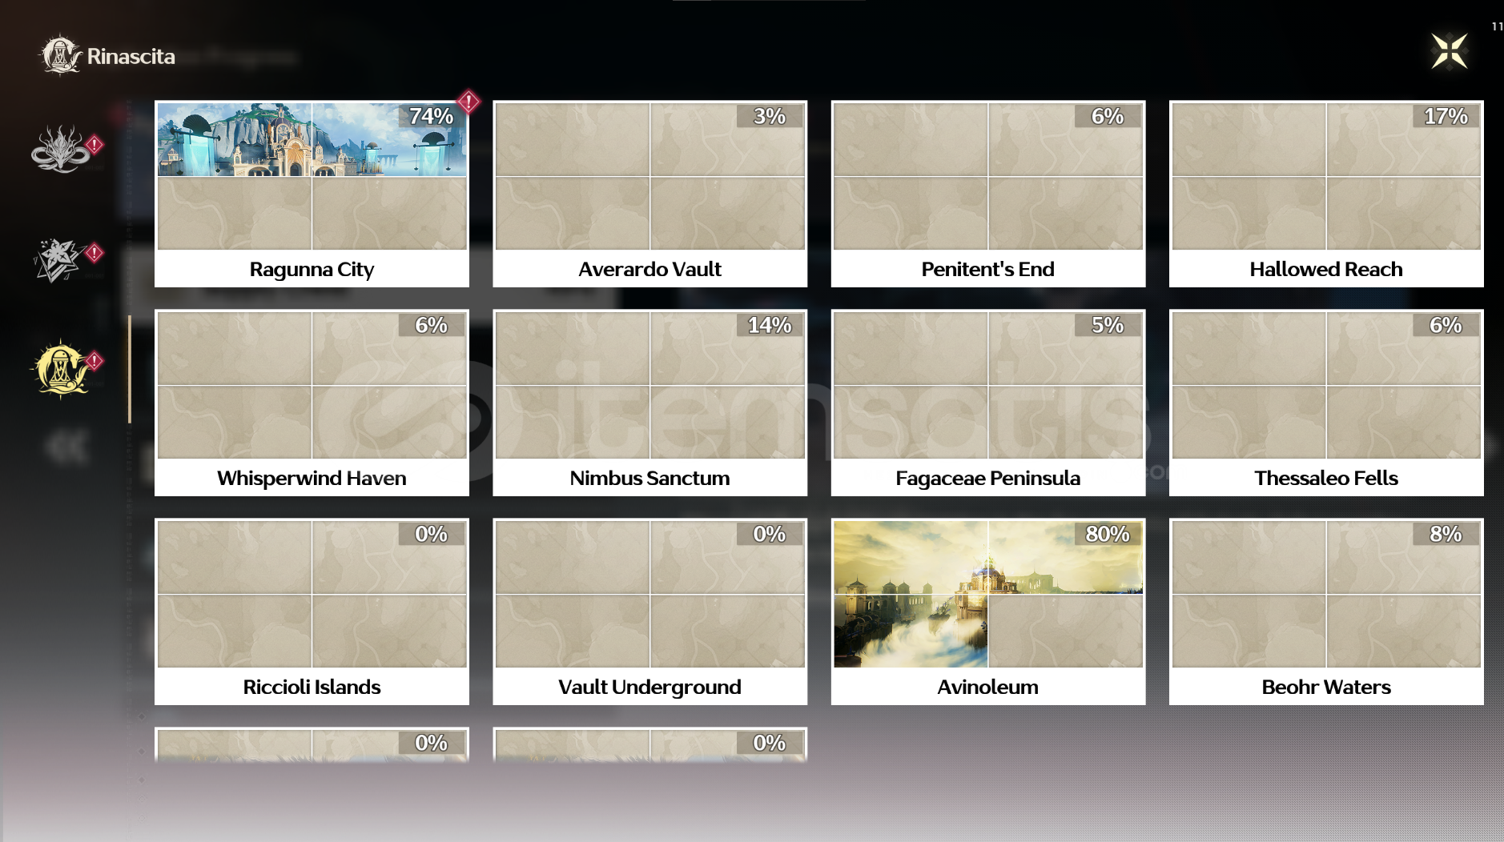1504x842 pixels.
Task: Open the Riccioli Islands card
Action: (312, 611)
